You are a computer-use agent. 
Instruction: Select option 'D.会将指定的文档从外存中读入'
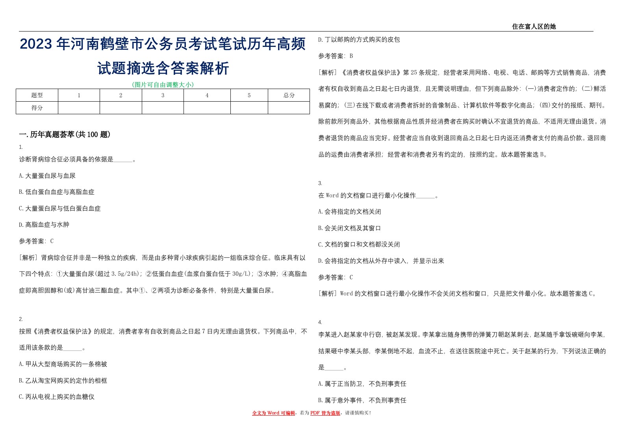point(381,261)
